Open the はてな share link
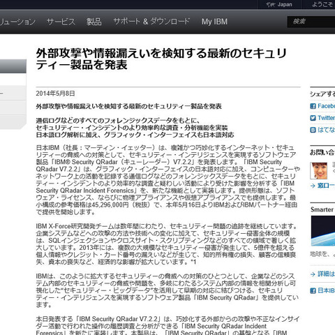 (327, 130)
